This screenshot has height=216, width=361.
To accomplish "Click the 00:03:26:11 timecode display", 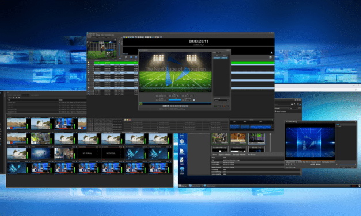I will tap(199, 41).
